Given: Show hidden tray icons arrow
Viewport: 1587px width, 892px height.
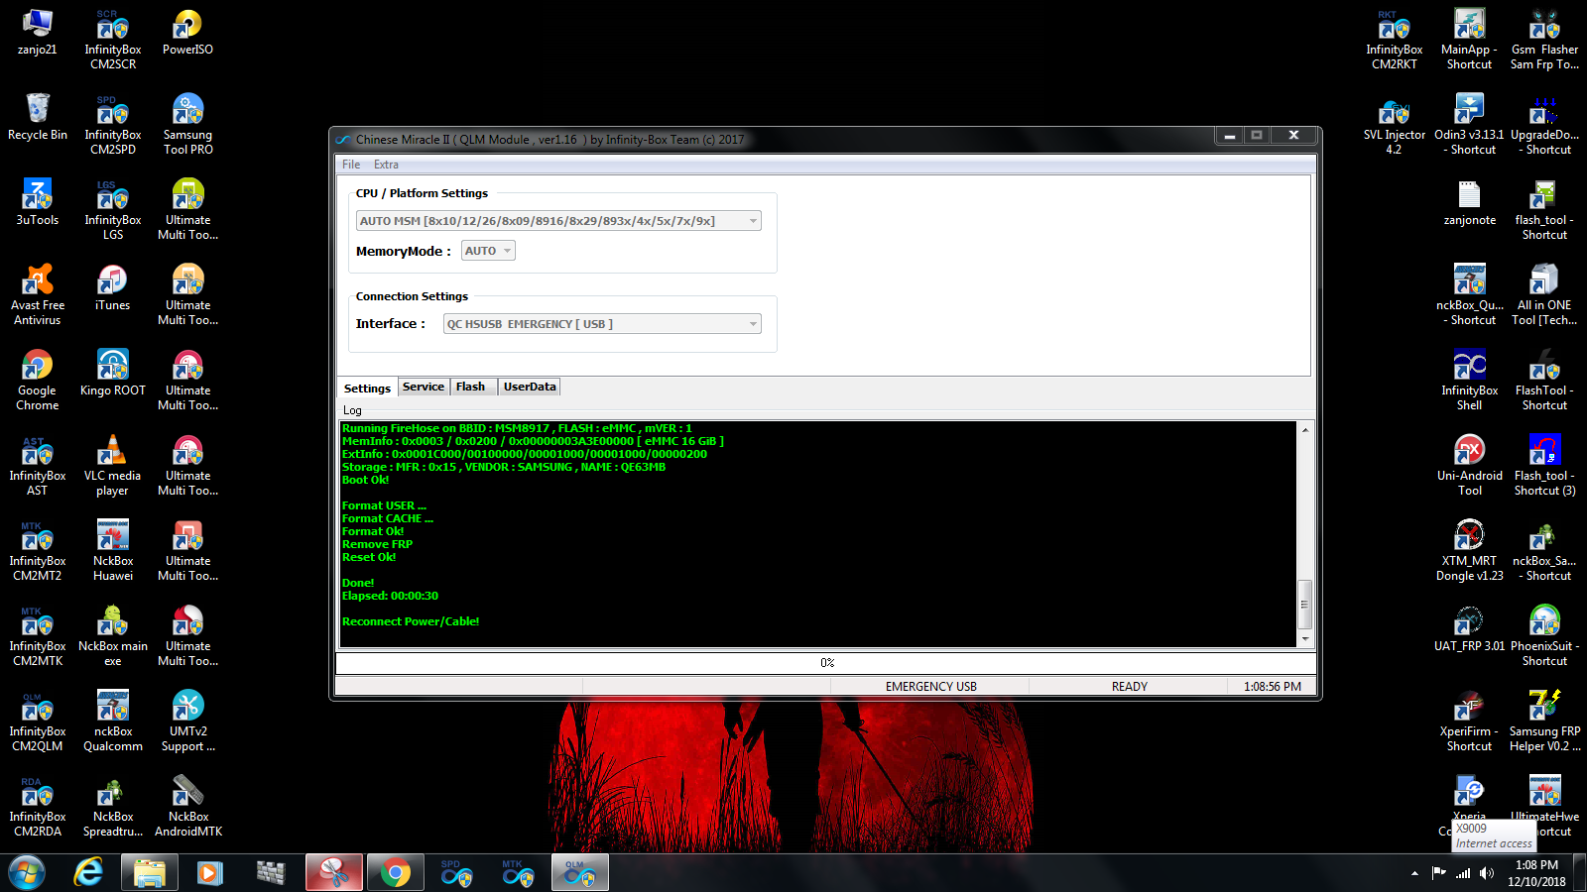Looking at the screenshot, I should 1414,873.
